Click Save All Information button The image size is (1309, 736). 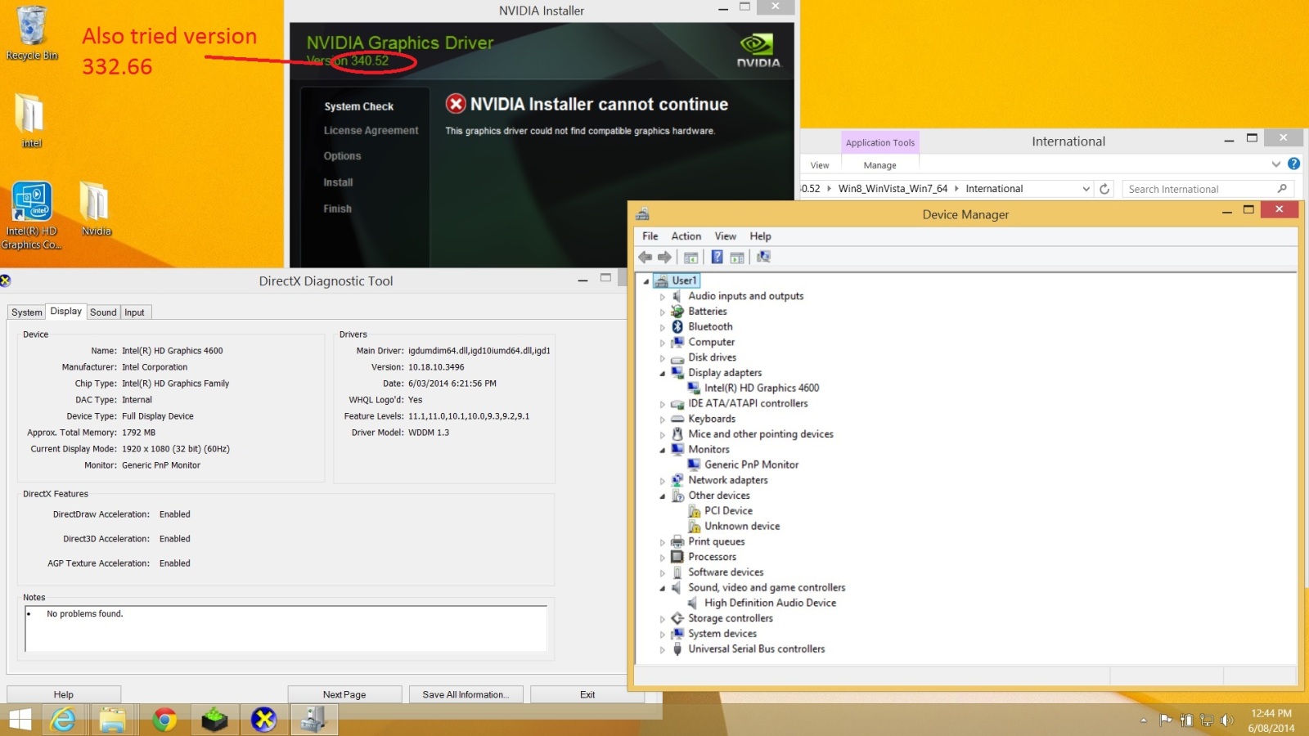tap(466, 694)
